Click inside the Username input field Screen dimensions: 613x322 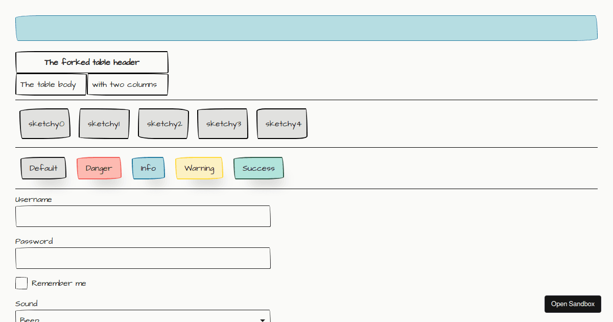click(x=143, y=216)
